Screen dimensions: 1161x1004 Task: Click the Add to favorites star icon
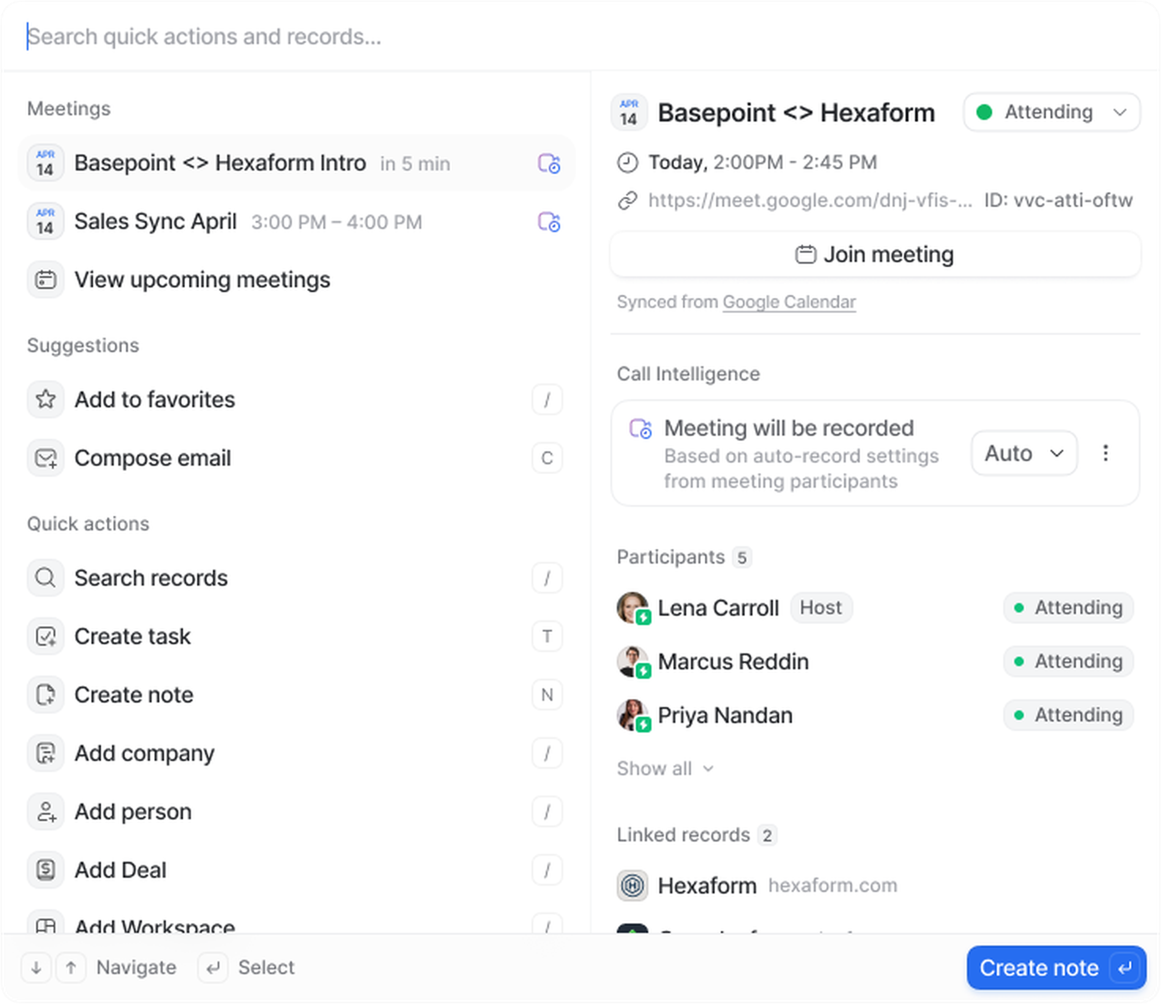coord(45,399)
